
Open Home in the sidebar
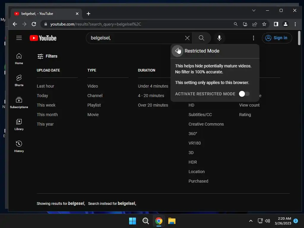(x=19, y=59)
